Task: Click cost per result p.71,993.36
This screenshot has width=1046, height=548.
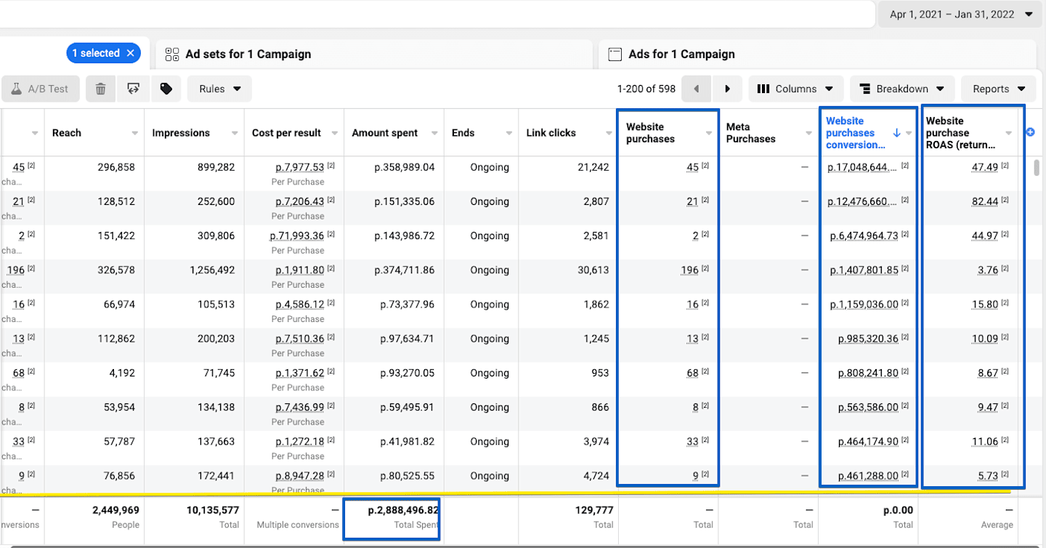Action: [x=297, y=236]
